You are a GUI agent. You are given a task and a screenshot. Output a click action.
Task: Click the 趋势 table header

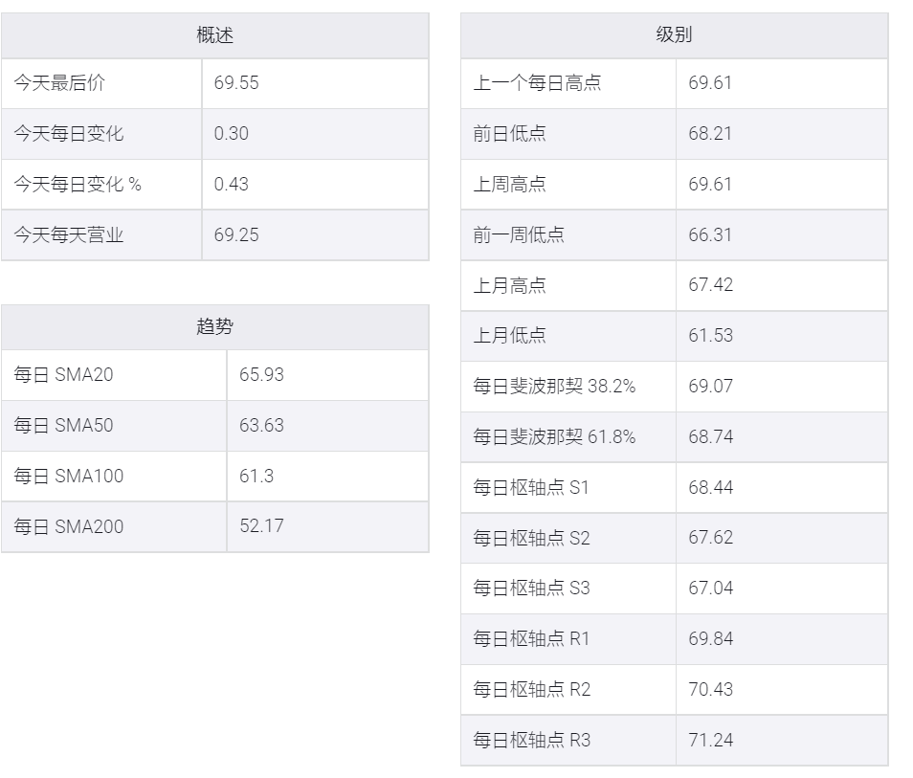(215, 326)
